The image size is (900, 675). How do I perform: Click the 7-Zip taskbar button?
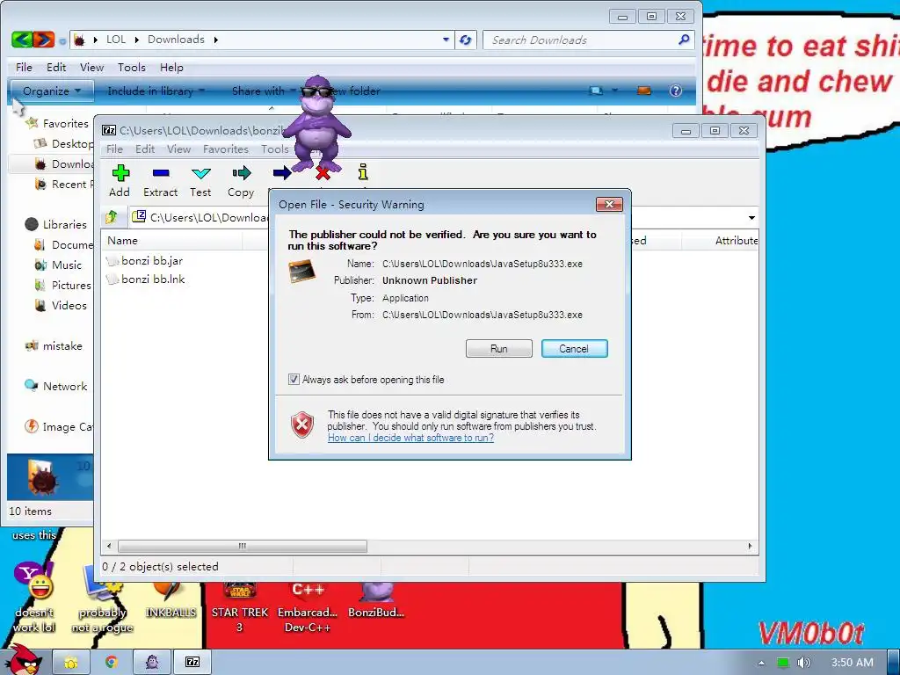click(x=192, y=663)
